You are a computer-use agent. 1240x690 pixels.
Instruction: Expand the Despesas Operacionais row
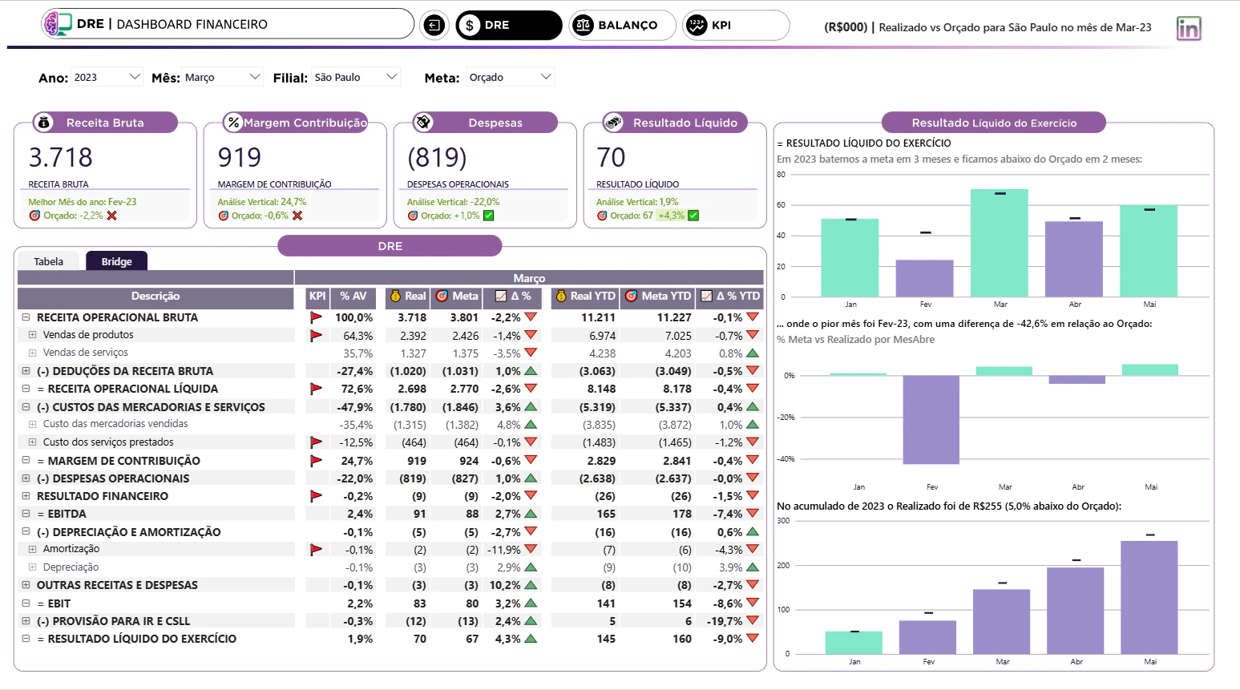point(26,478)
